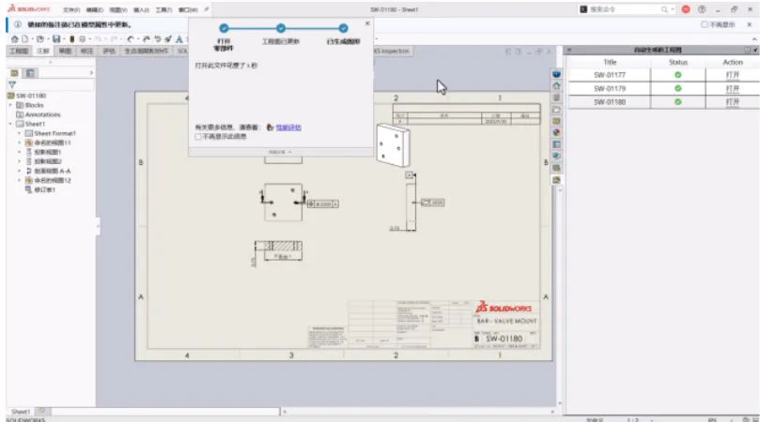The image size is (760, 422).
Task: Open the 工具 menu in the menu bar
Action: (x=163, y=8)
